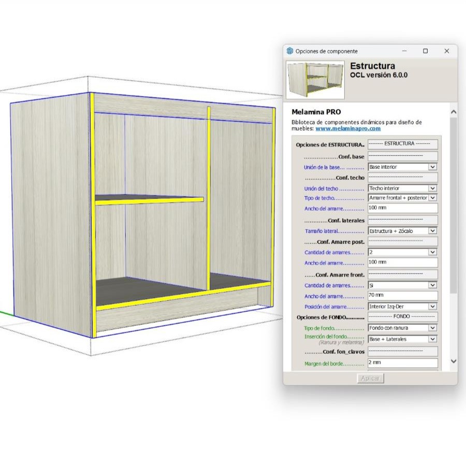Open Amarre post. Cantidad de amarres dropdown
The width and height of the screenshot is (466, 466).
tap(402, 252)
